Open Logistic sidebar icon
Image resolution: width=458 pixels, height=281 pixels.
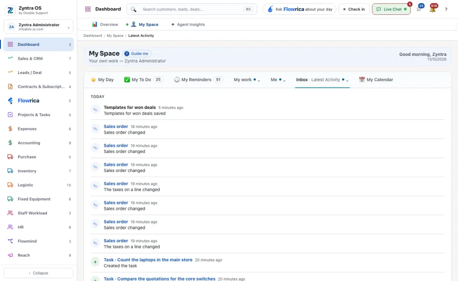pyautogui.click(x=10, y=185)
